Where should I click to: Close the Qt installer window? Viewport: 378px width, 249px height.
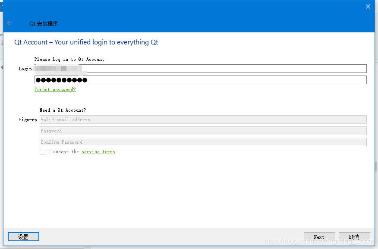[368, 6]
